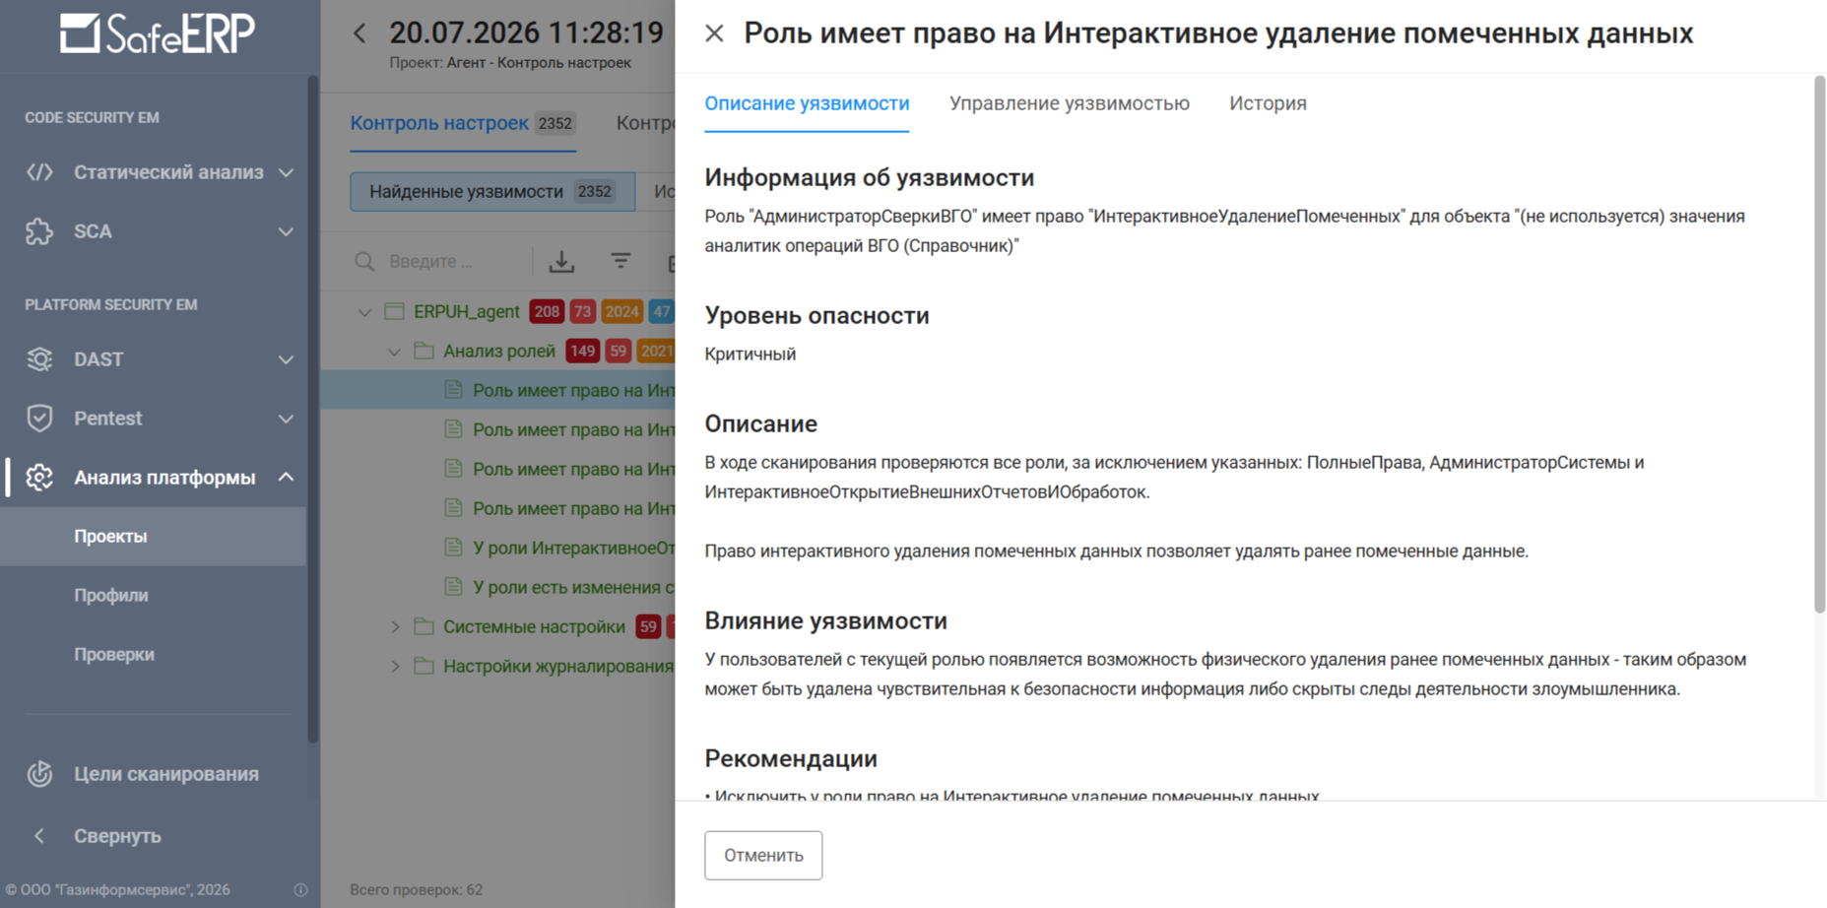
Task: Click the Анализ платформы gear icon
Action: coord(39,478)
